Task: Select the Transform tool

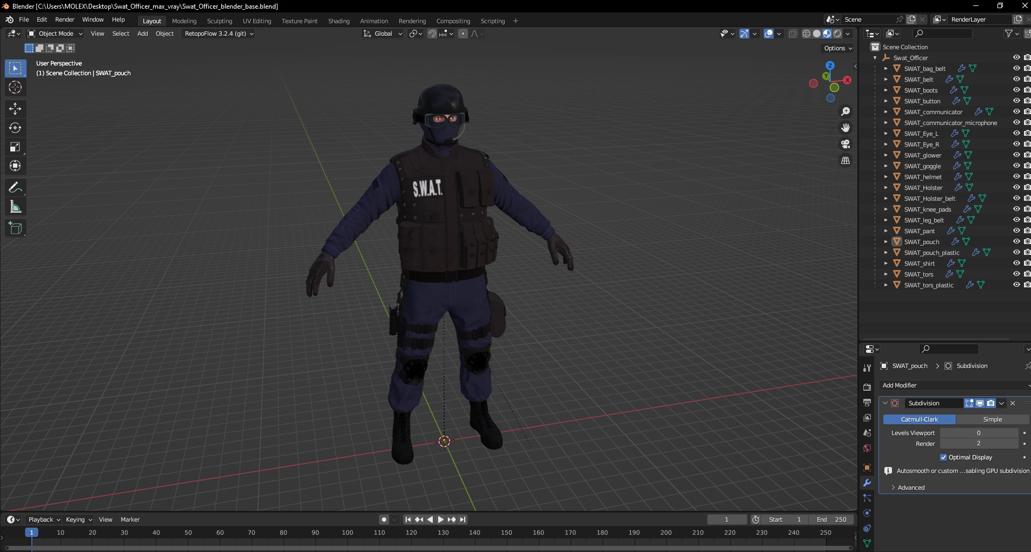Action: [15, 166]
